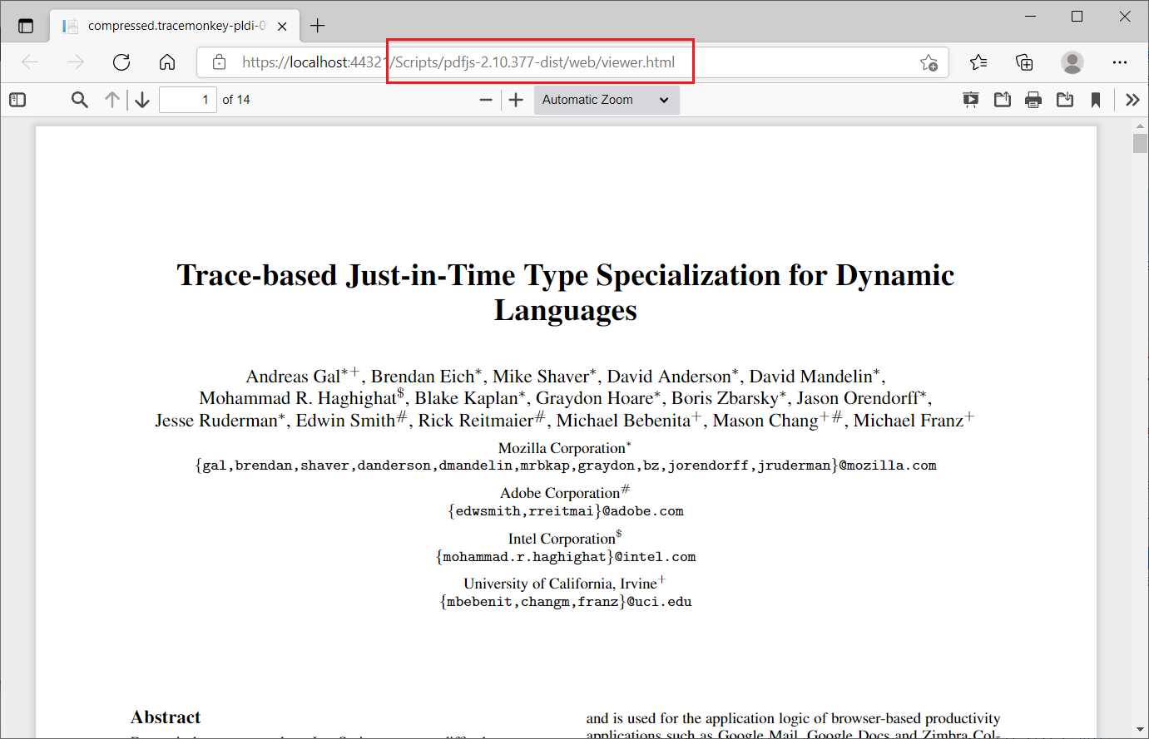Expand the extra PDF tools chevron
Image resolution: width=1149 pixels, height=739 pixels.
[x=1132, y=99]
